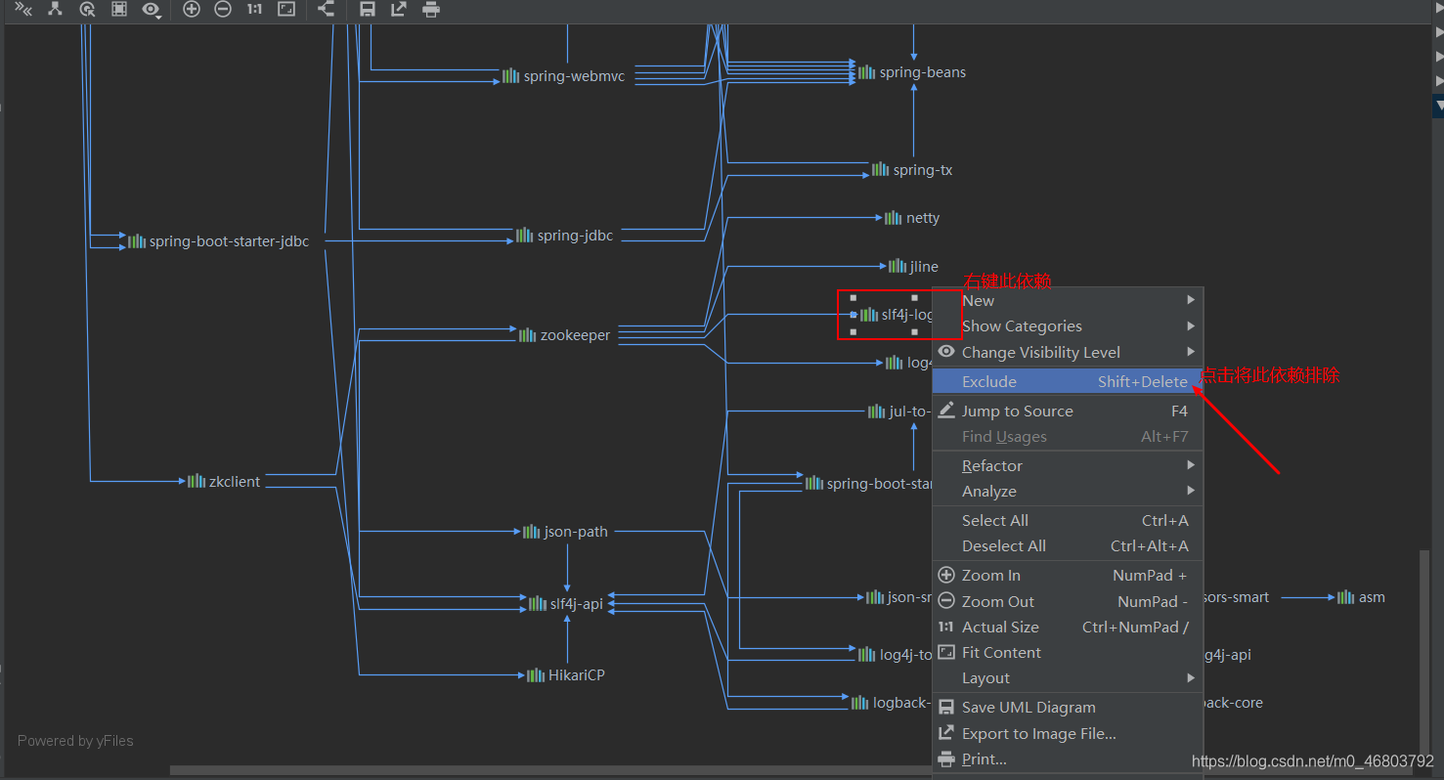1444x780 pixels.
Task: Select the spring-boot-starter-jdbc node
Action: click(218, 240)
